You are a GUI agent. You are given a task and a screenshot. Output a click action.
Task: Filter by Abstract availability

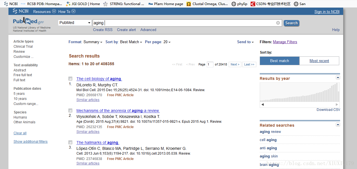tap(20, 70)
